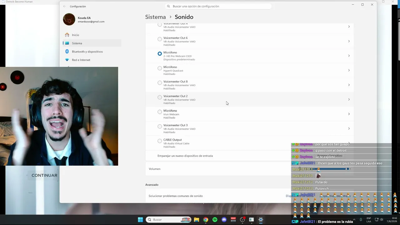
Task: Open the ESP LAA language switcher
Action: (369, 220)
